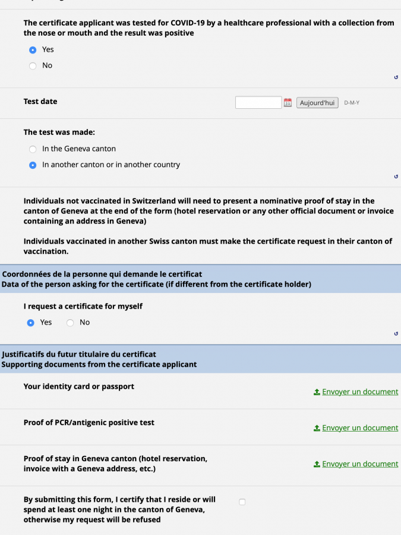
Task: Reset the test location selection
Action: (x=396, y=177)
